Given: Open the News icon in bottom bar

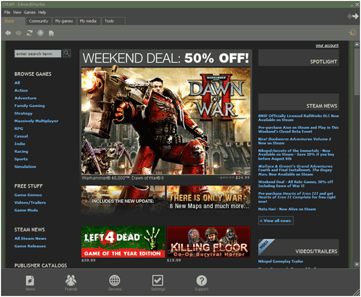Looking at the screenshot, I should (x=30, y=283).
